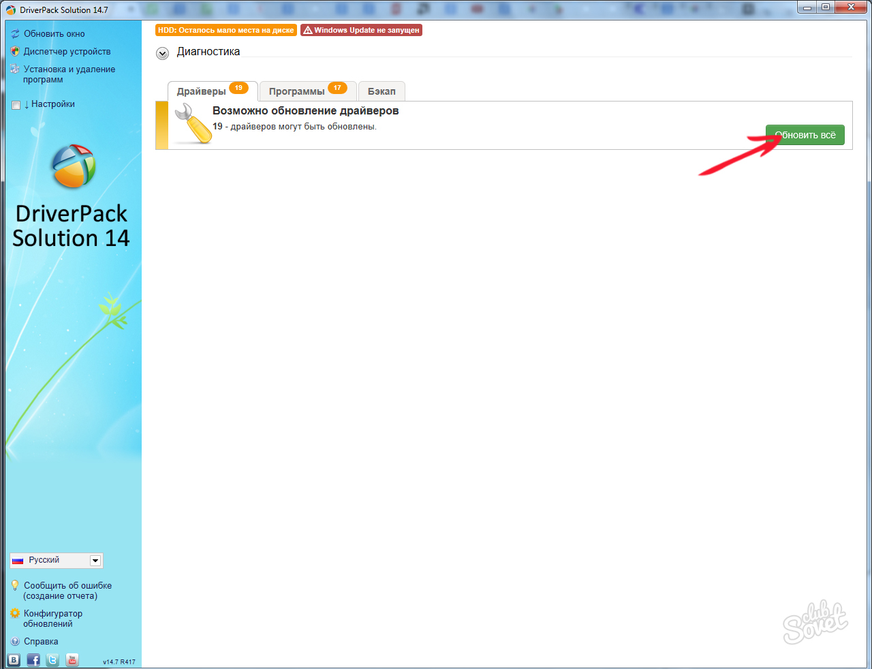This screenshot has height=669, width=872.
Task: Click Сообщить об ошибке link
Action: coord(67,591)
